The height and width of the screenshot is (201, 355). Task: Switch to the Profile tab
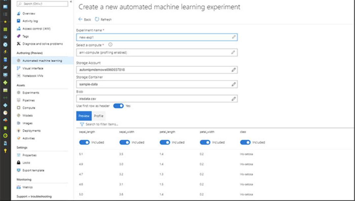click(99, 116)
